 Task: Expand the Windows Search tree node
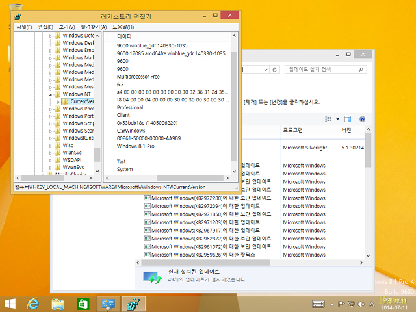click(x=51, y=131)
